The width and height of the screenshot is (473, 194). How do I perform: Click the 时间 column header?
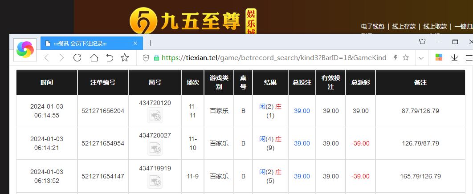coord(47,82)
